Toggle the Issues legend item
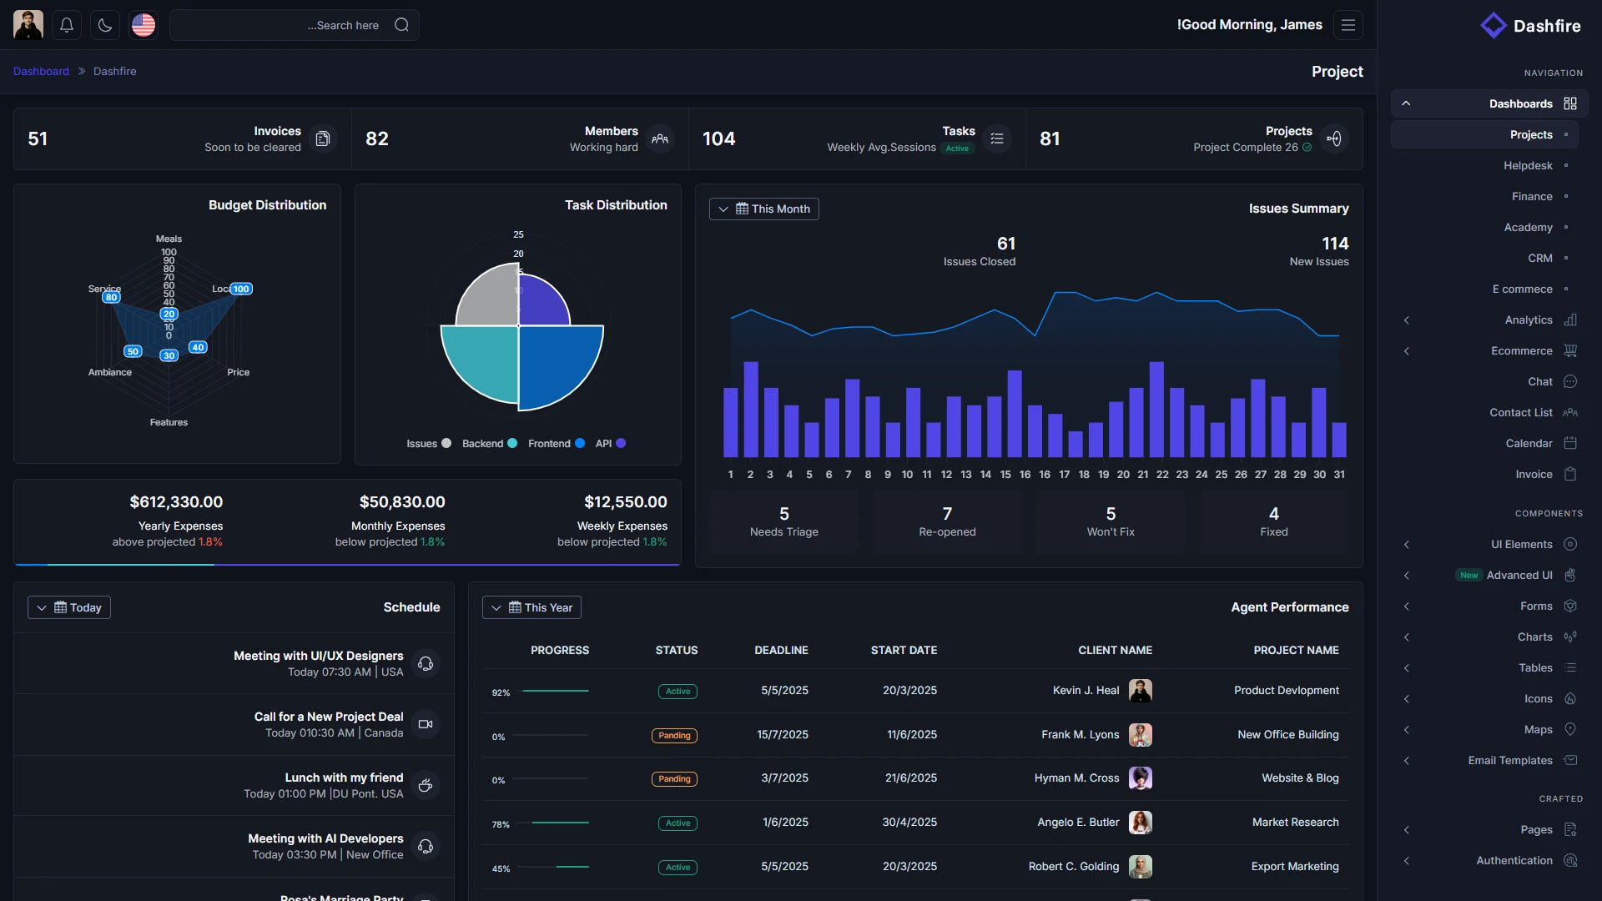 pyautogui.click(x=429, y=444)
